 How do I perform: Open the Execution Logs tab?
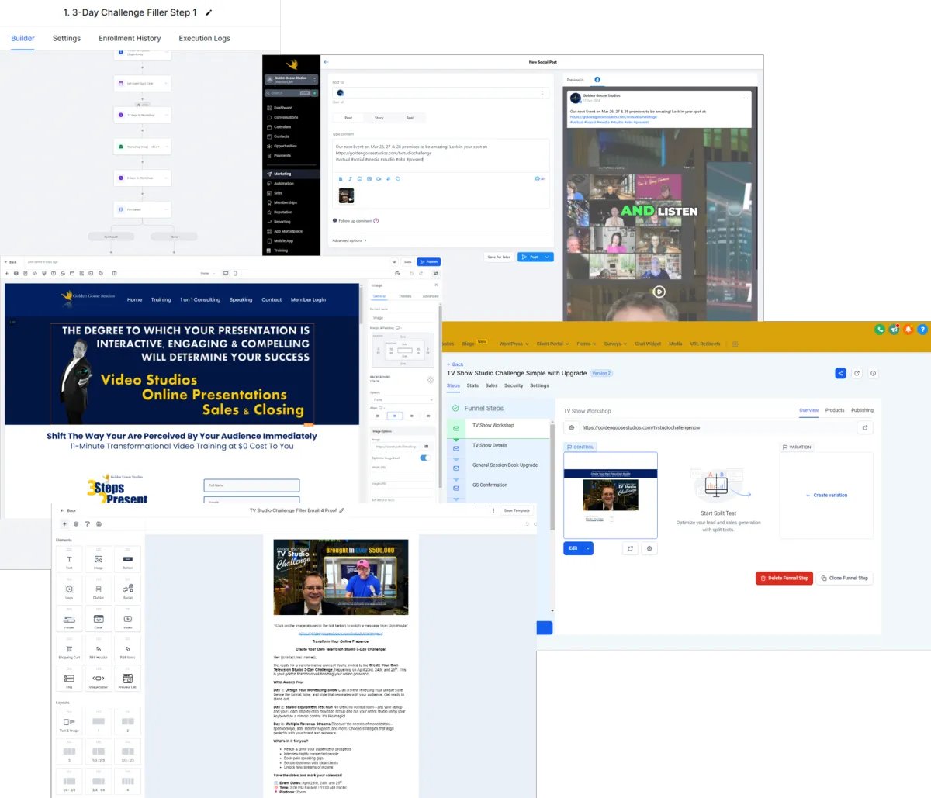point(204,38)
